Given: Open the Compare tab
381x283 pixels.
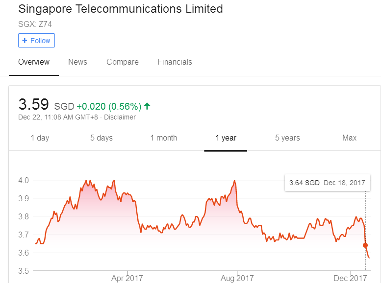Looking at the screenshot, I should pos(123,62).
